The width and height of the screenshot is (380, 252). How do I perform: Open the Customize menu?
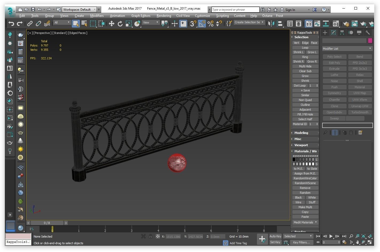[202, 16]
